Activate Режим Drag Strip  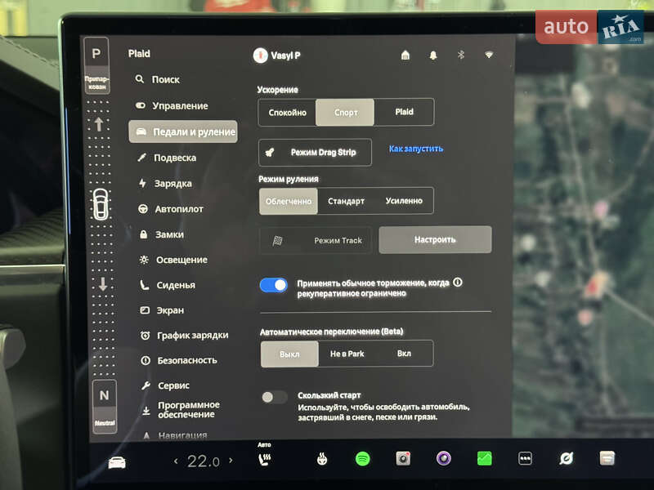pos(316,153)
